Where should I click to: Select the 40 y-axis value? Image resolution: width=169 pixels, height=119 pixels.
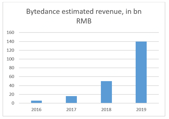[x=12, y=86]
